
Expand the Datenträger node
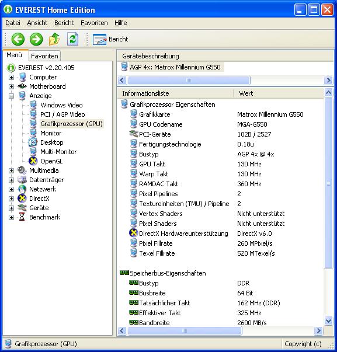tap(11, 180)
